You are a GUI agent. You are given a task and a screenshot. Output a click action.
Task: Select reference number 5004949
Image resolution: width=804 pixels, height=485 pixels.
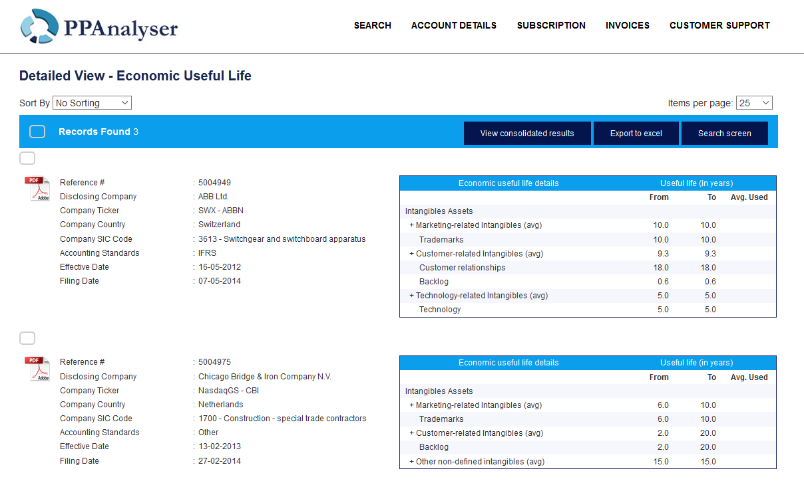[x=214, y=183]
